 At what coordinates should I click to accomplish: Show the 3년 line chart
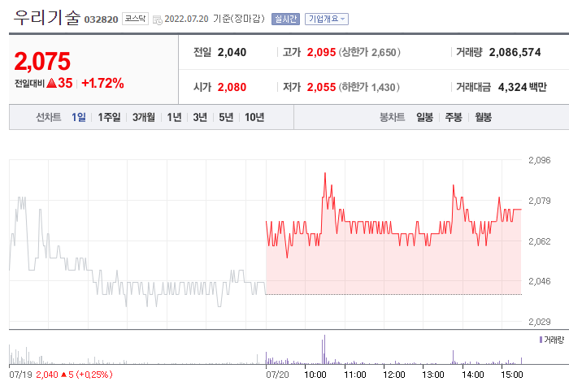200,117
